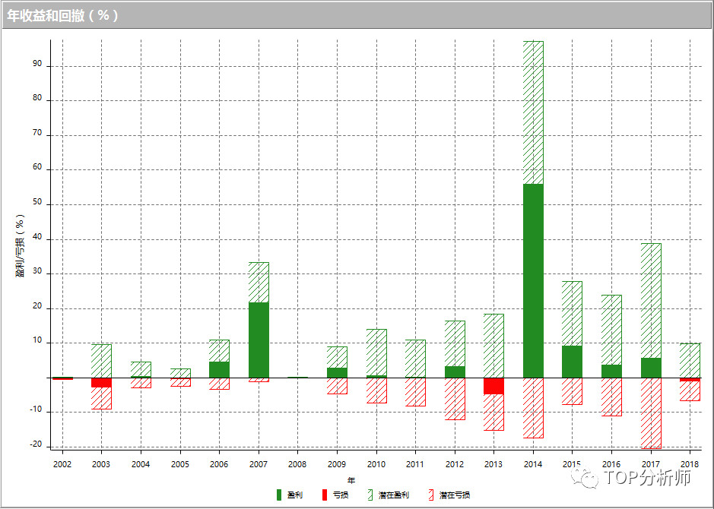The height and width of the screenshot is (509, 714).
Task: Select the solid green 2014 profit bar
Action: tap(533, 280)
